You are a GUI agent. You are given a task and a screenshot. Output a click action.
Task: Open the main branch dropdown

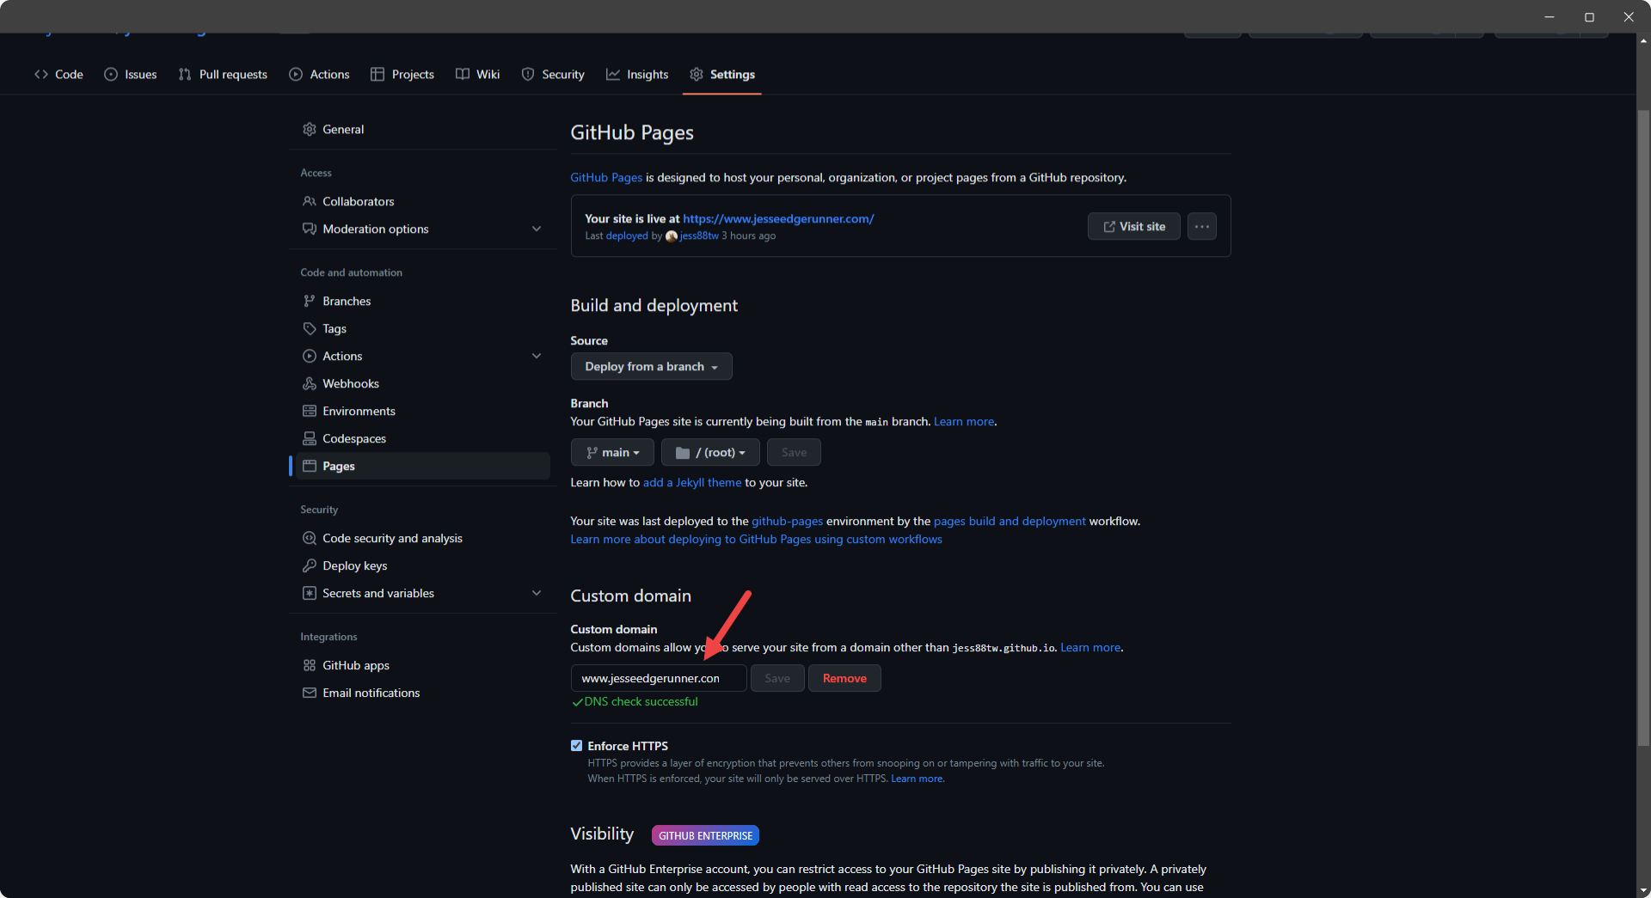(612, 452)
